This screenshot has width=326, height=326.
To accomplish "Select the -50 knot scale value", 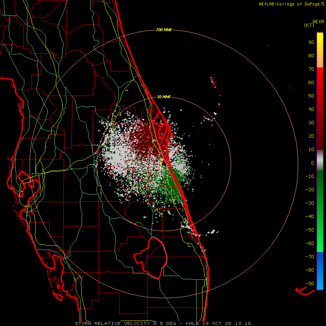I will [x=310, y=230].
